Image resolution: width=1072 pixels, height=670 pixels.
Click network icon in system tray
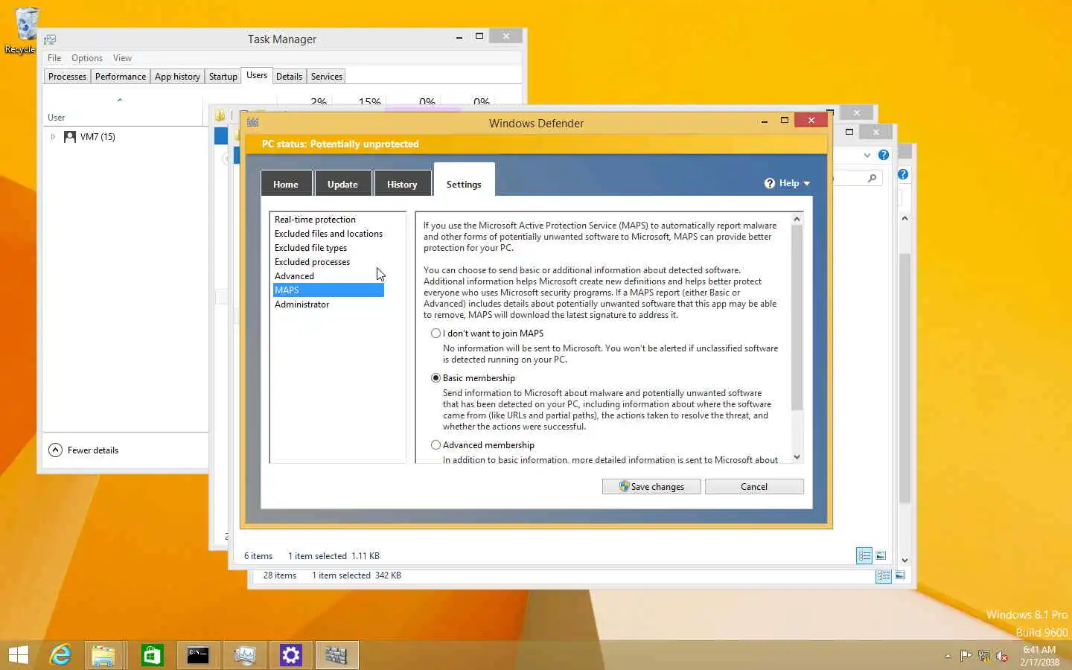(x=984, y=656)
